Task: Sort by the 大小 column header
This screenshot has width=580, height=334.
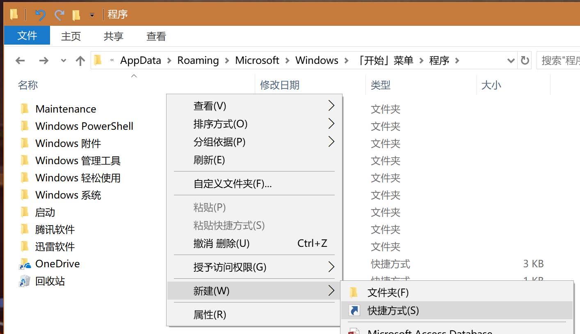Action: coord(491,85)
